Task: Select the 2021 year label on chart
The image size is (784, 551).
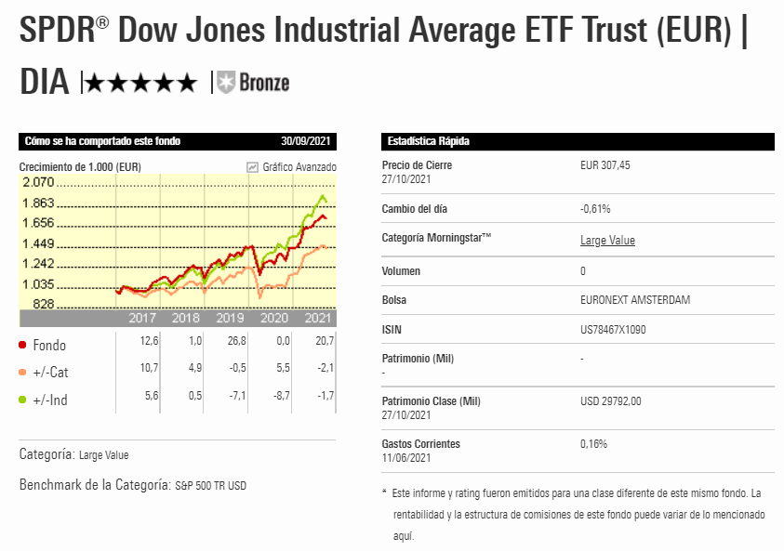Action: point(318,318)
